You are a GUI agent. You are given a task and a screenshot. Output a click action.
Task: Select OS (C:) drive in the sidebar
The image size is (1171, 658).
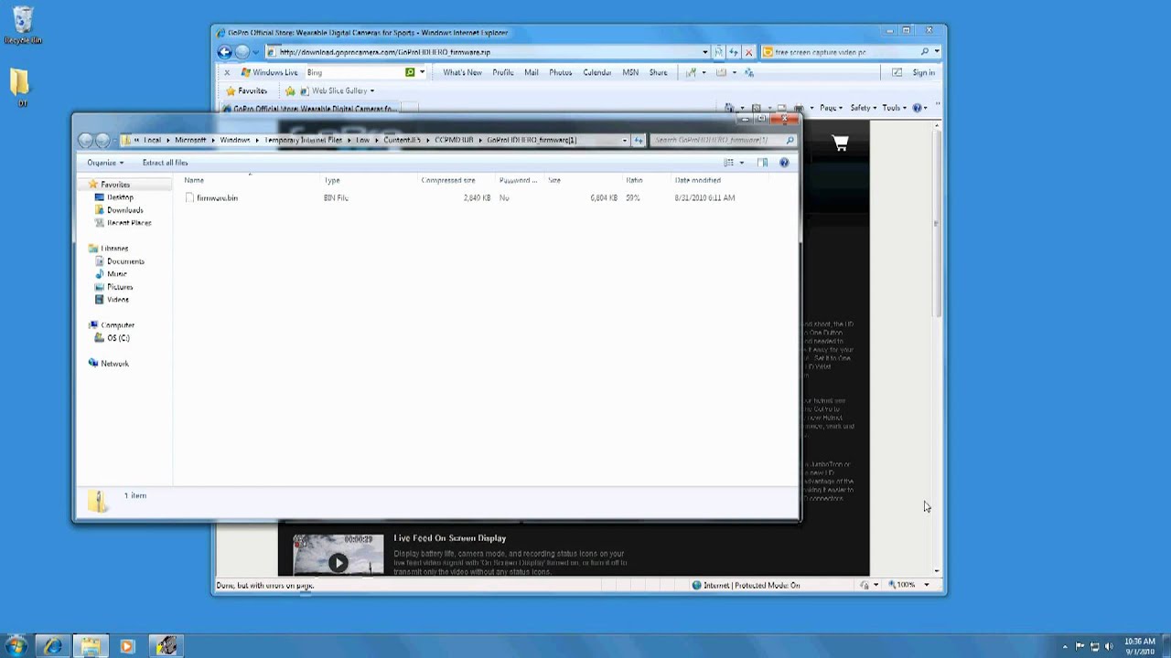pos(118,338)
